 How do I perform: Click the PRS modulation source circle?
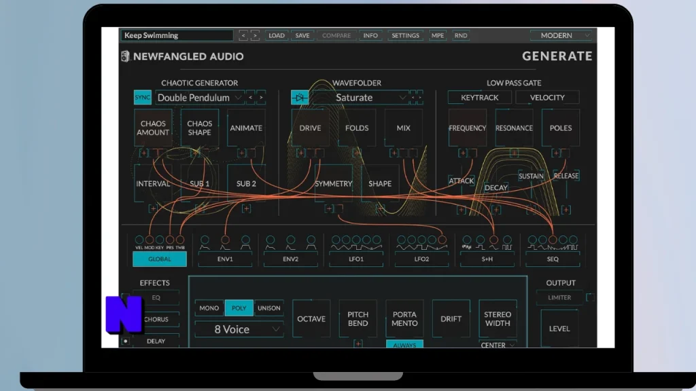pyautogui.click(x=170, y=240)
